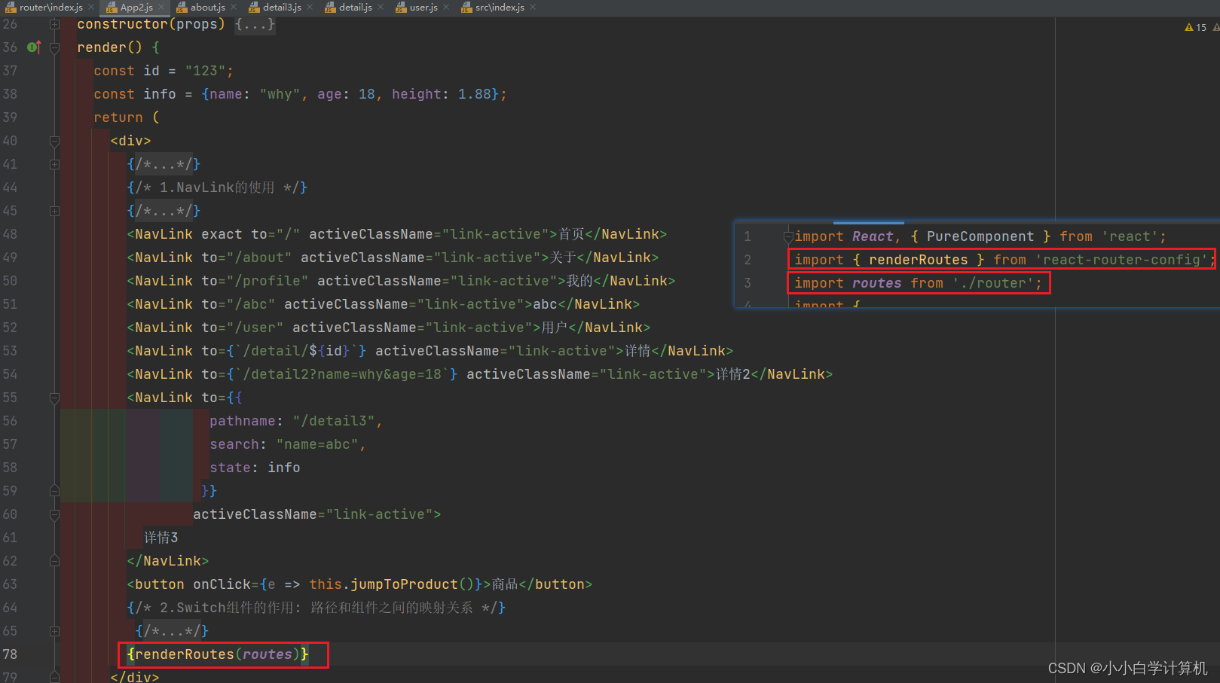
Task: Open the about.js editor tab
Action: 208,7
